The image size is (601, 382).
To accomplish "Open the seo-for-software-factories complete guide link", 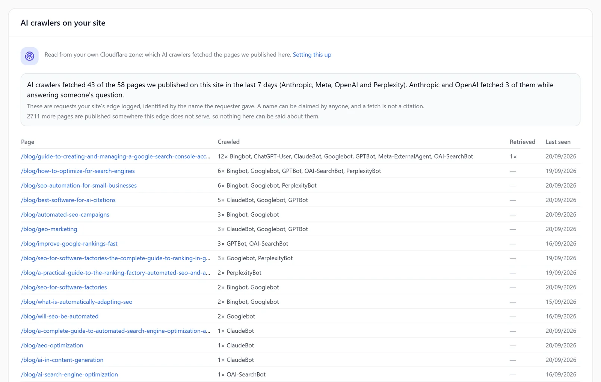I will tap(116, 258).
